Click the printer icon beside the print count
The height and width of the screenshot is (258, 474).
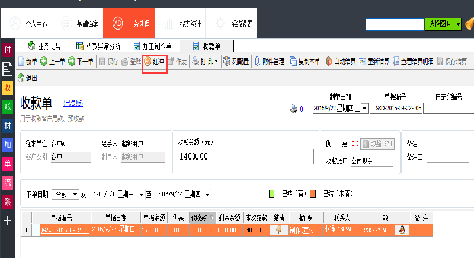click(293, 109)
